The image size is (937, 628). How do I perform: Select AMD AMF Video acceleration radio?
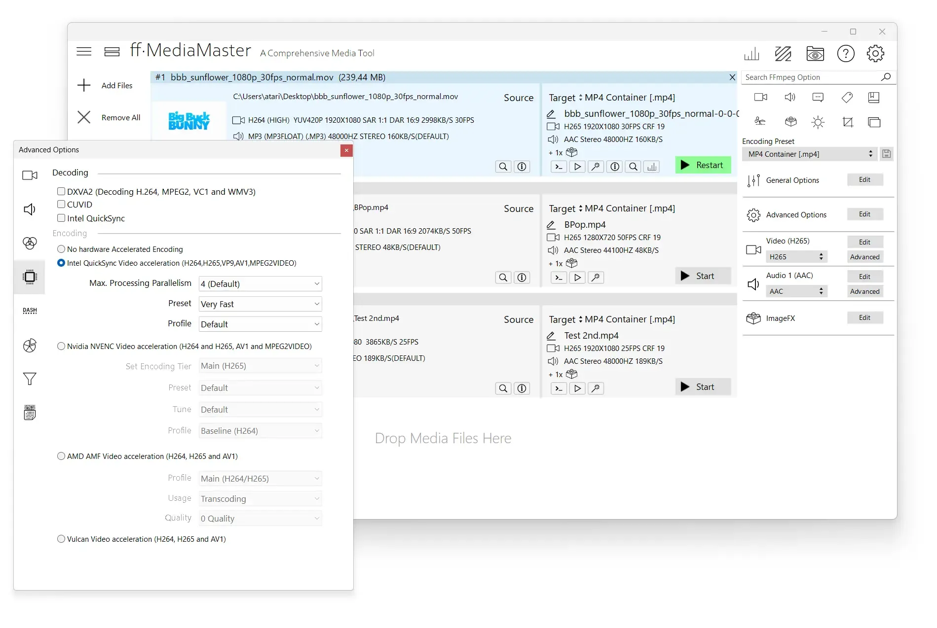61,456
